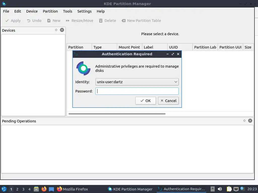Click the Partition Label column header
This screenshot has width=258, height=193.
click(205, 47)
